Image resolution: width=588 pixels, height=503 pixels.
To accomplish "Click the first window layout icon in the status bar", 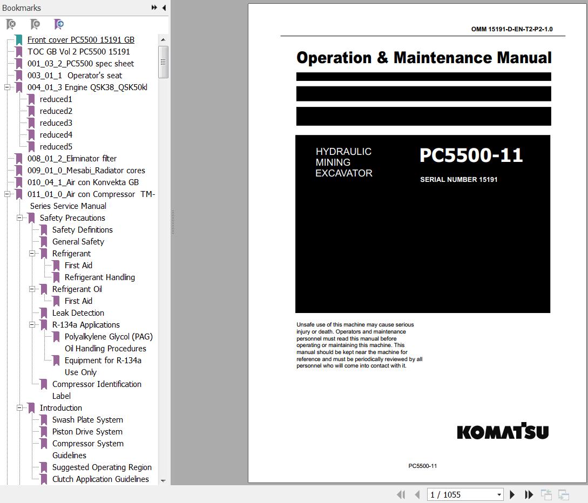I will point(546,495).
